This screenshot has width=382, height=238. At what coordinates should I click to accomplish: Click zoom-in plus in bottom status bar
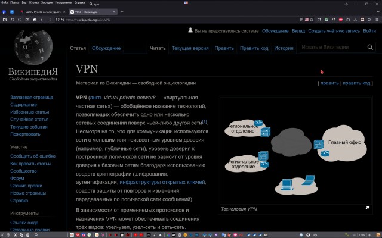pyautogui.click(x=369, y=235)
